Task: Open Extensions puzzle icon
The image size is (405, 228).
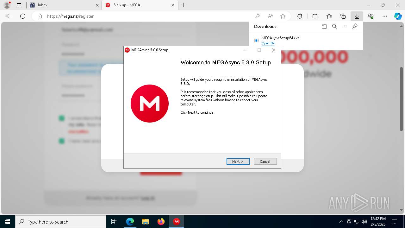Action: coord(300,16)
